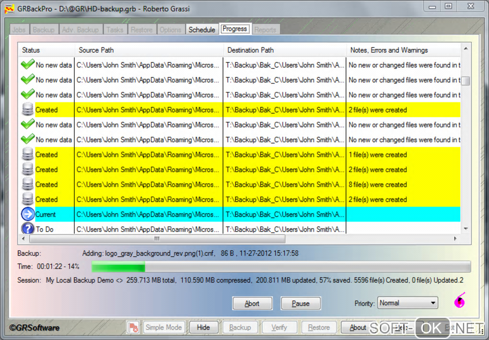Pause the backup job
Screen dimensions: 489x340
[301, 303]
